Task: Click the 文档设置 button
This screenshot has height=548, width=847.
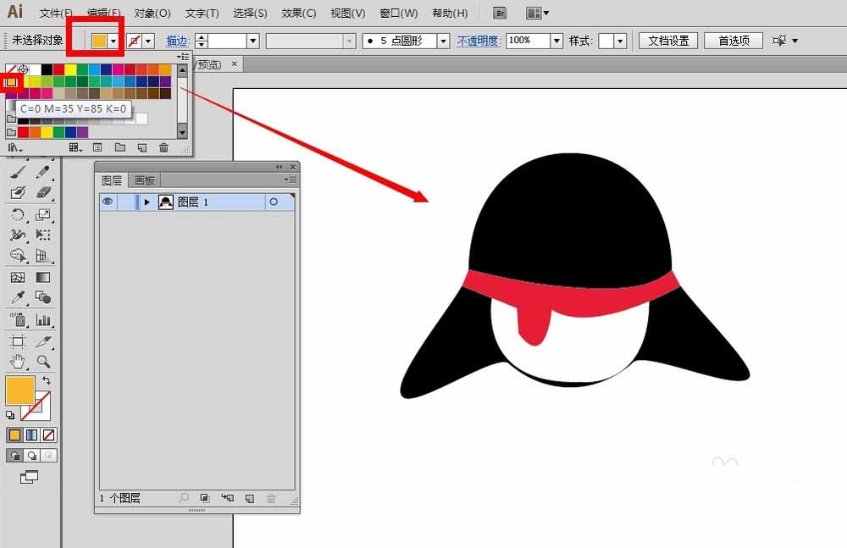Action: click(668, 41)
